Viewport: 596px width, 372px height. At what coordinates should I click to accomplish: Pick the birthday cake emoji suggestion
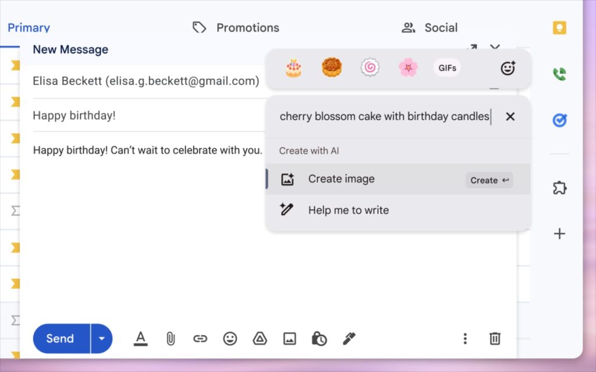[293, 68]
